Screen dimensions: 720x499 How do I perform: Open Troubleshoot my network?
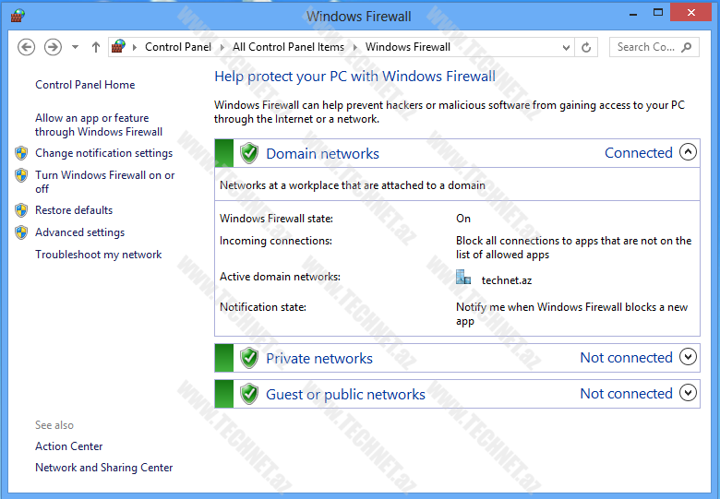click(x=98, y=255)
